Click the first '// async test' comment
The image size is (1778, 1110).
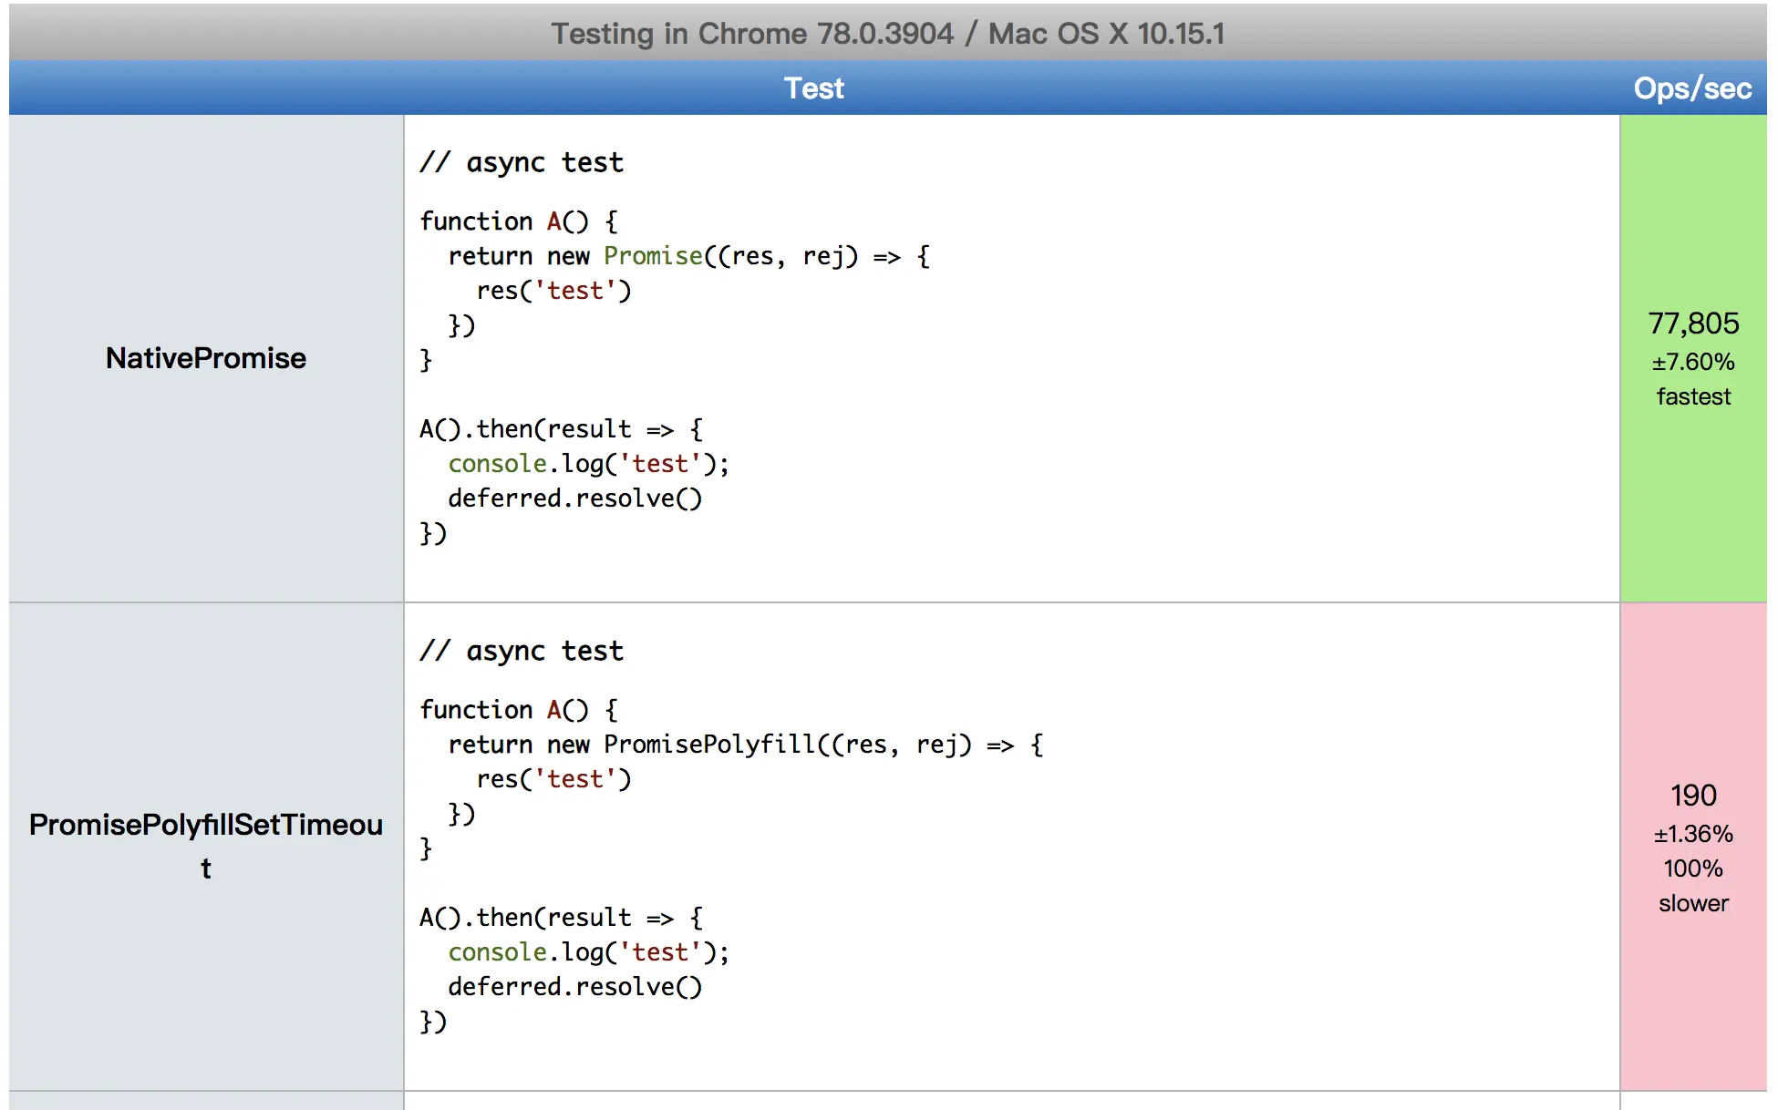coord(522,163)
